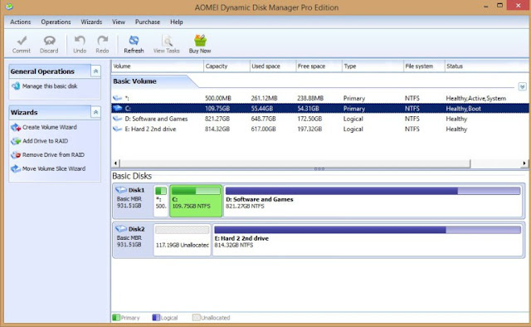Select E: Hard 2 2nd drive partition block
Screen dimensions: 531x327
pos(368,240)
